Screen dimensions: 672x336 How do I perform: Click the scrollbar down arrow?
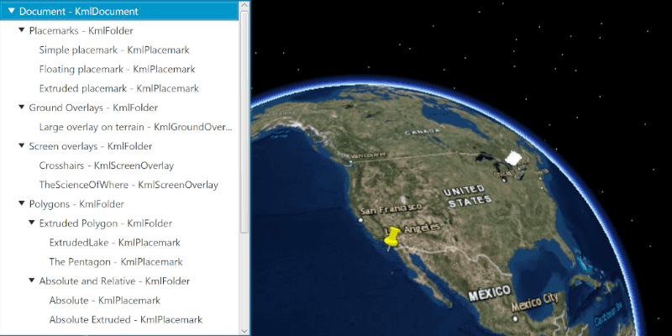pyautogui.click(x=244, y=329)
